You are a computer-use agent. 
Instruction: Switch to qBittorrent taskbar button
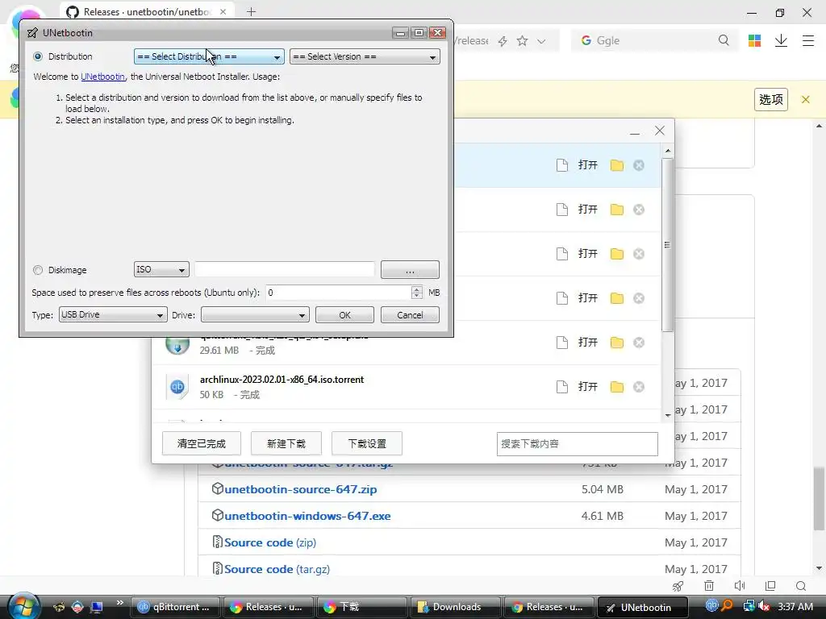click(x=174, y=607)
